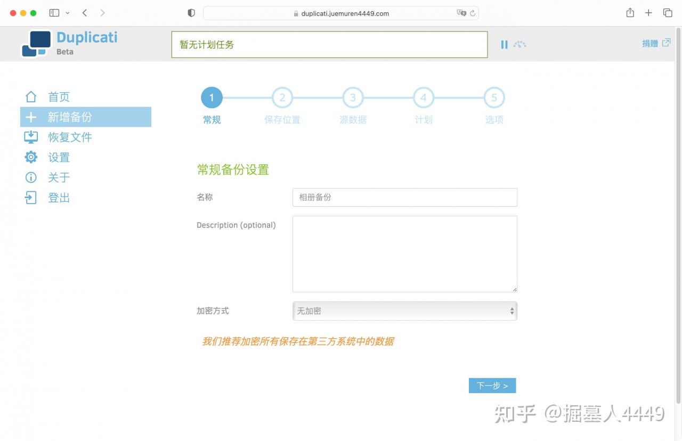Focus the 名称 input field

click(405, 197)
